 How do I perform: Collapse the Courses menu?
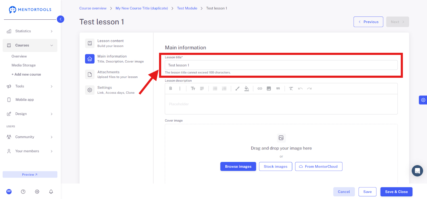pyautogui.click(x=30, y=45)
